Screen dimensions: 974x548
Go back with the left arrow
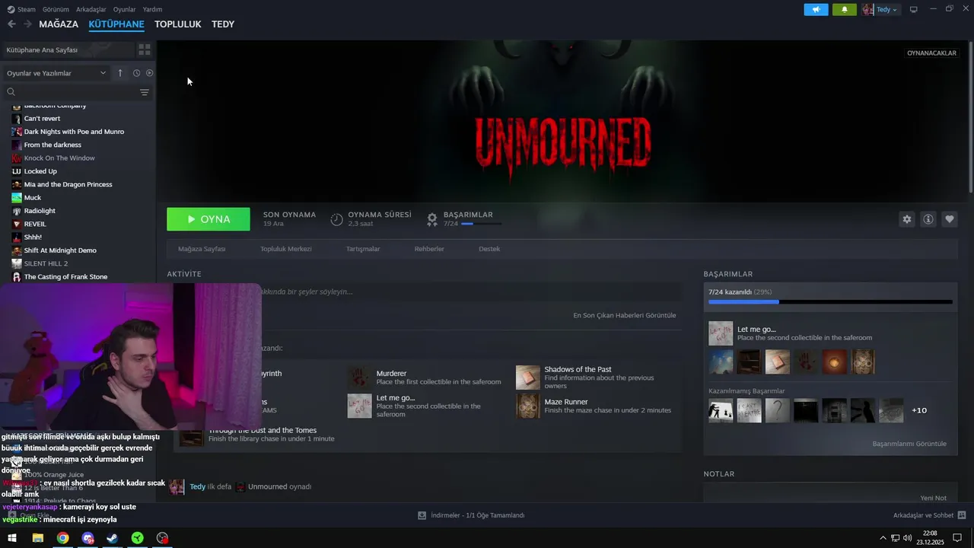(x=11, y=24)
